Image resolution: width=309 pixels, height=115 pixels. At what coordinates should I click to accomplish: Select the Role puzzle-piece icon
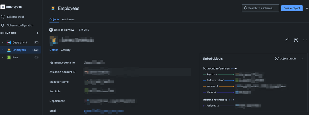[9, 57]
